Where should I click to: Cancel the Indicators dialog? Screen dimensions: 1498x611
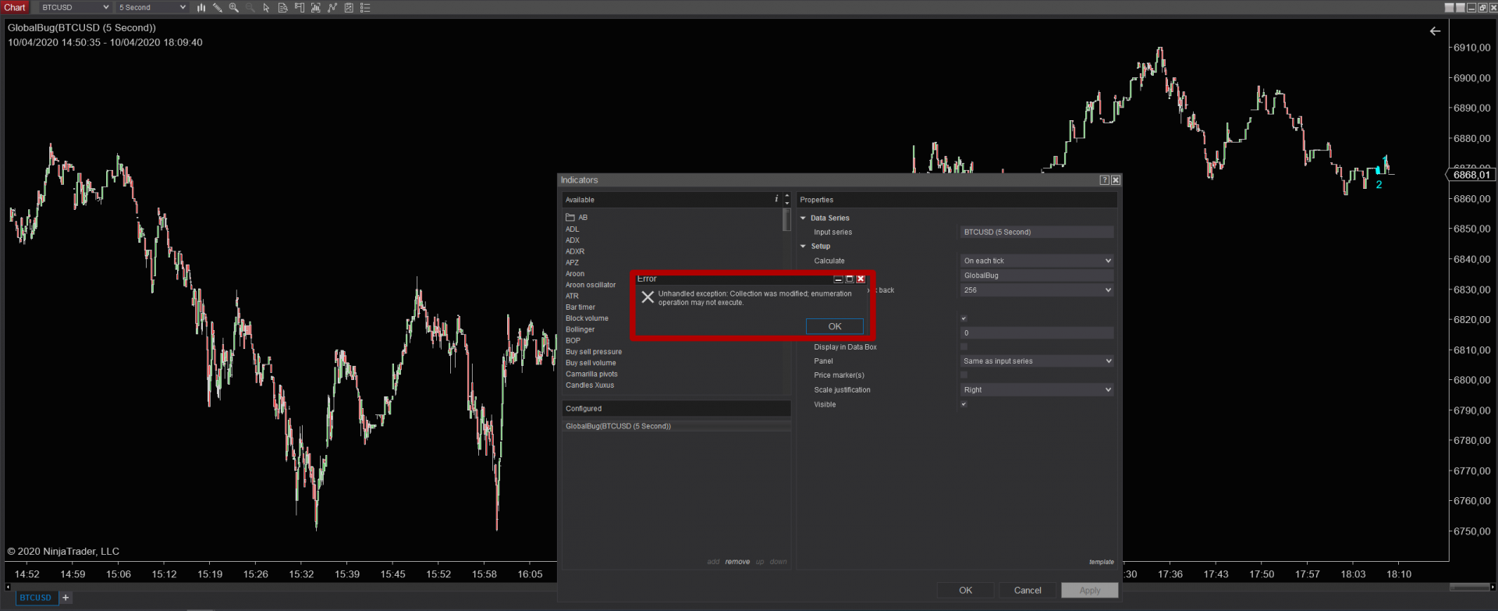(1028, 591)
